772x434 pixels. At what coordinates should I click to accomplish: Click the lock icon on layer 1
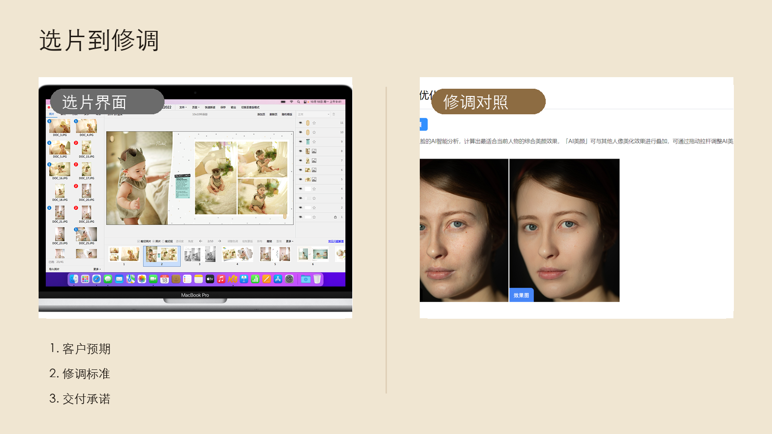(335, 217)
